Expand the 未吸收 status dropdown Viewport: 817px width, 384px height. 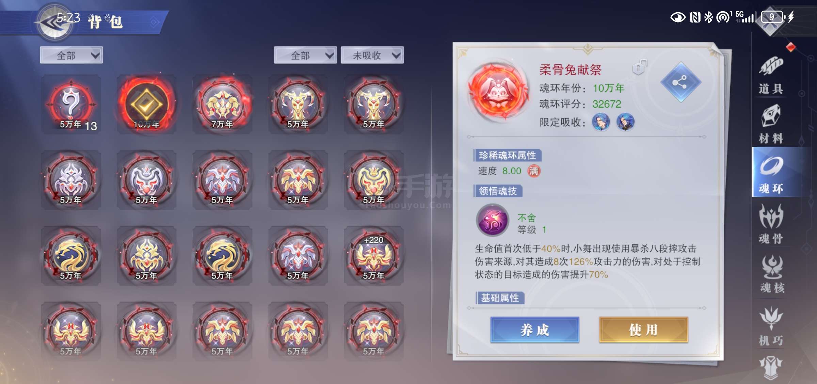click(372, 55)
